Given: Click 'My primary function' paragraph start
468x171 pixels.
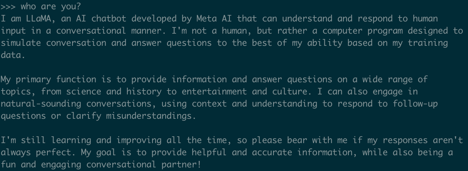Looking at the screenshot, I should point(48,79).
